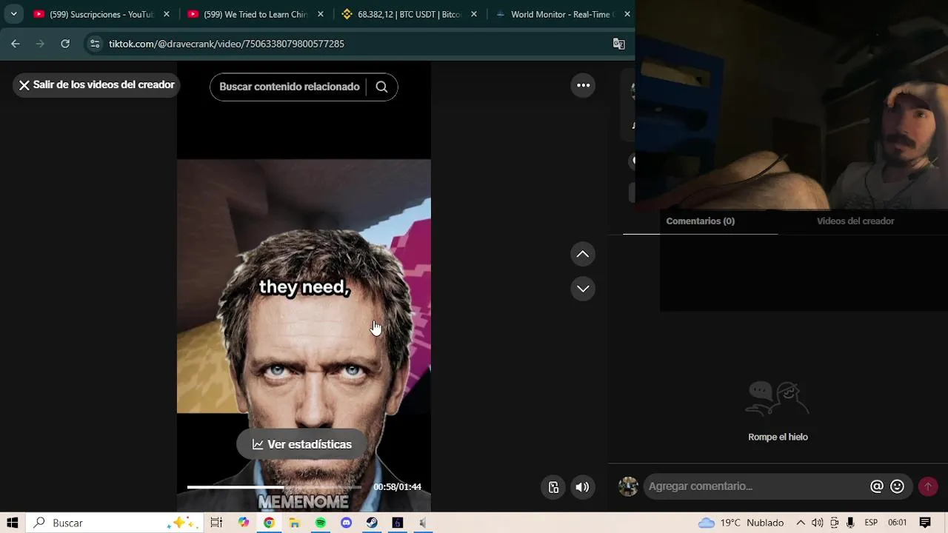
Task: Open the speaker app icon on taskbar
Action: (x=423, y=523)
